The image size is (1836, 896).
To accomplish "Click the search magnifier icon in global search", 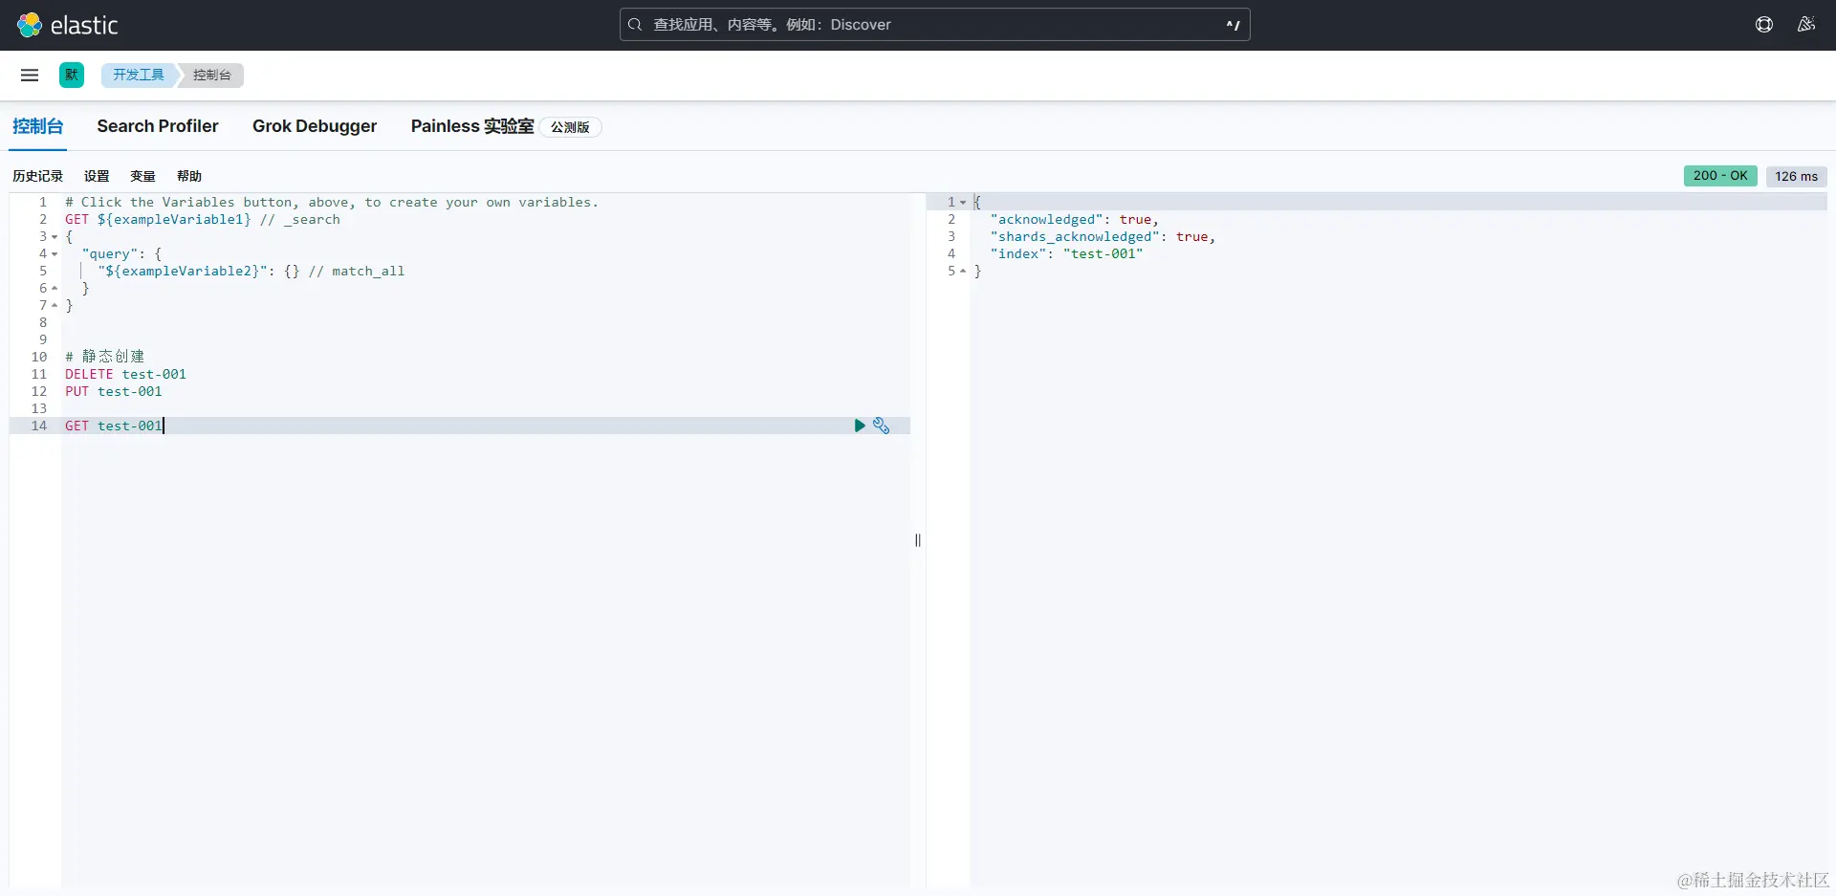I will coord(635,25).
